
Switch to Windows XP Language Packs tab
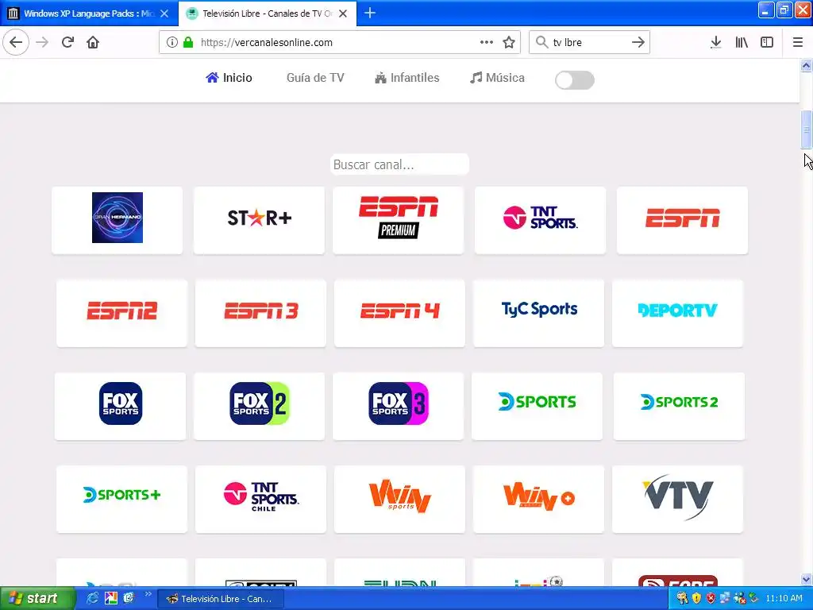[x=89, y=14]
